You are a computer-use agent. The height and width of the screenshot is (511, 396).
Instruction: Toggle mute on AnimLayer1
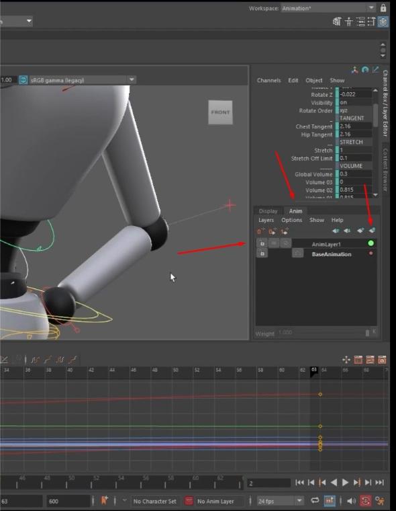tap(274, 243)
